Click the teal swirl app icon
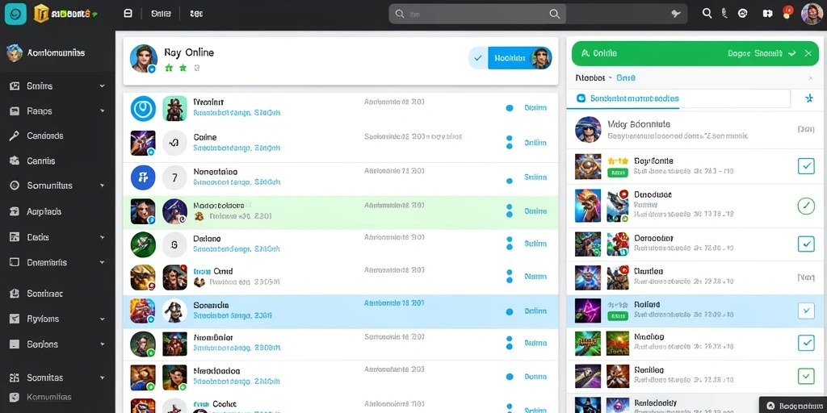The height and width of the screenshot is (413, 827). pyautogui.click(x=15, y=14)
